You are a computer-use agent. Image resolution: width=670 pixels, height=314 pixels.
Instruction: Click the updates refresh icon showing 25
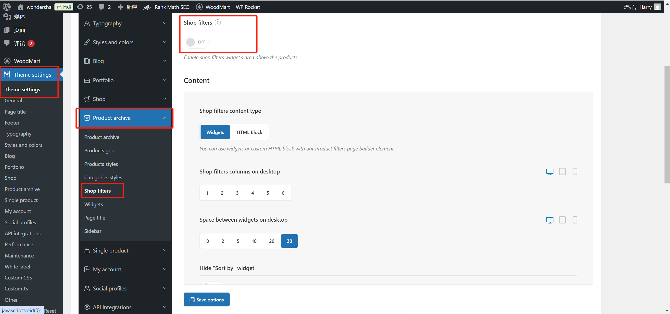click(x=80, y=7)
